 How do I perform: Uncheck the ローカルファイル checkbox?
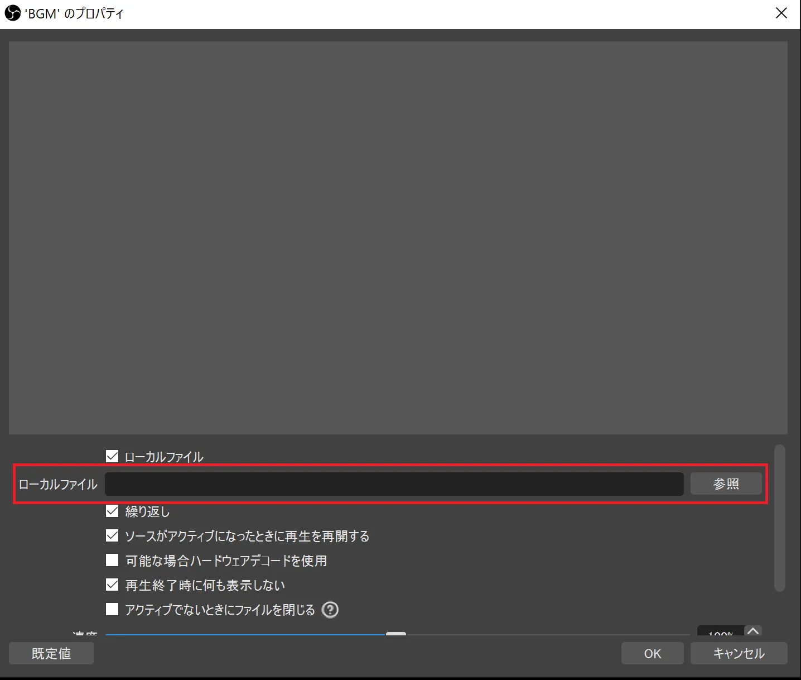(112, 456)
